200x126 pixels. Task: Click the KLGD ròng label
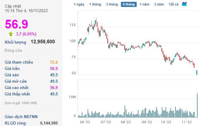pyautogui.click(x=15, y=123)
